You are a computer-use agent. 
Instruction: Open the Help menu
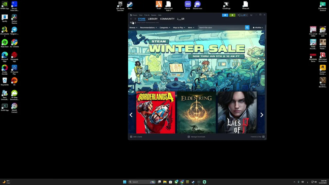coord(160,15)
